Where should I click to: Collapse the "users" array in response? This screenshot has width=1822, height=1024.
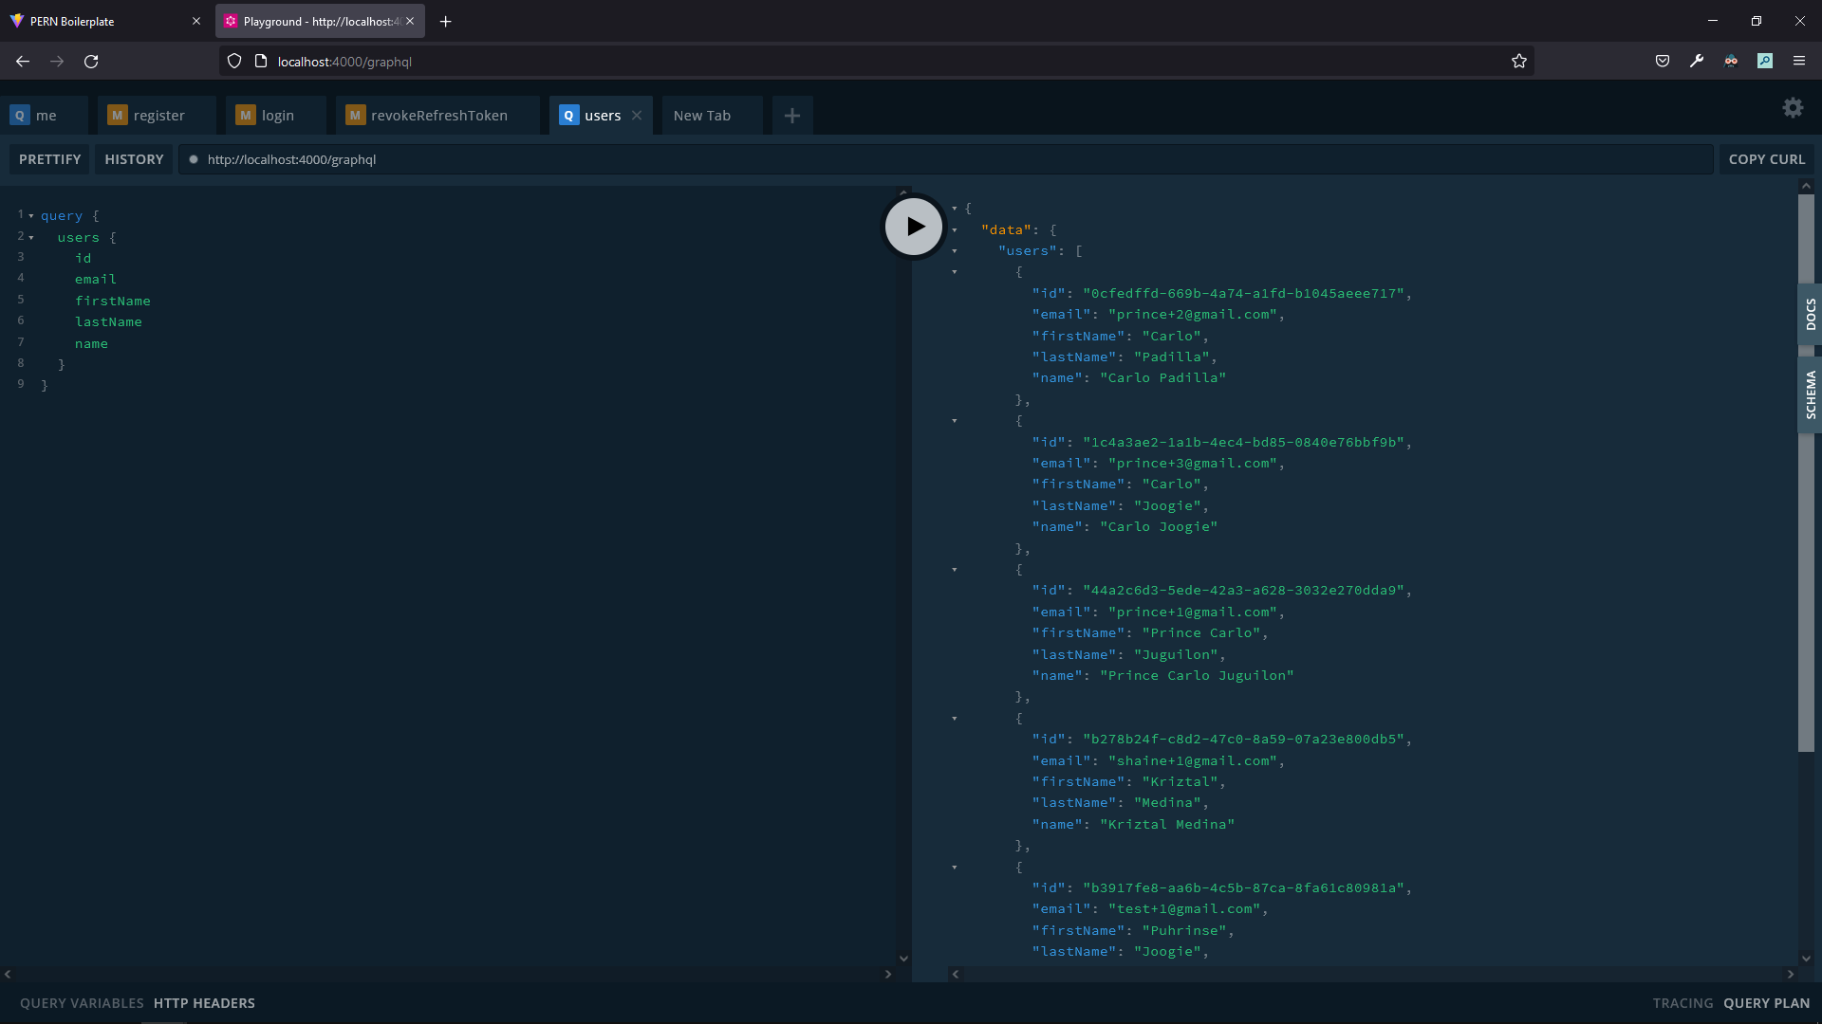955,251
